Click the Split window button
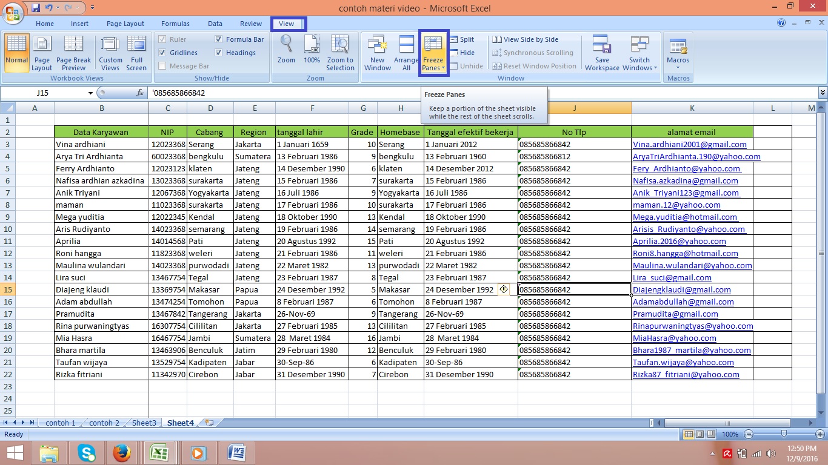The height and width of the screenshot is (465, 828). (x=462, y=39)
